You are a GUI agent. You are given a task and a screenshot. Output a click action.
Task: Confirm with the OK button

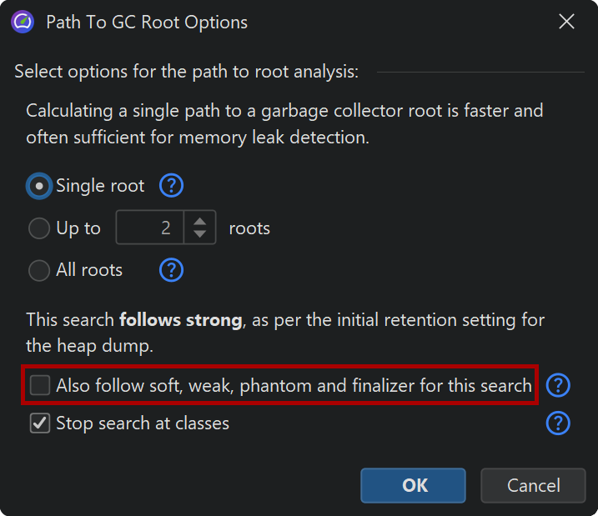click(x=413, y=485)
